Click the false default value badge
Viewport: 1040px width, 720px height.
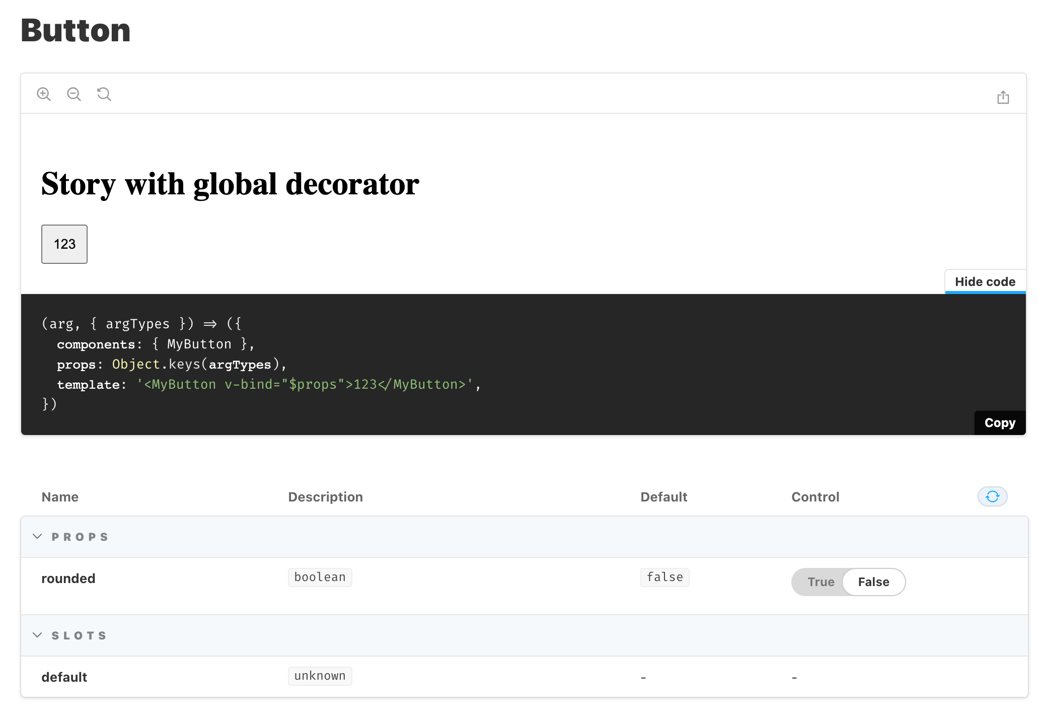tap(664, 577)
